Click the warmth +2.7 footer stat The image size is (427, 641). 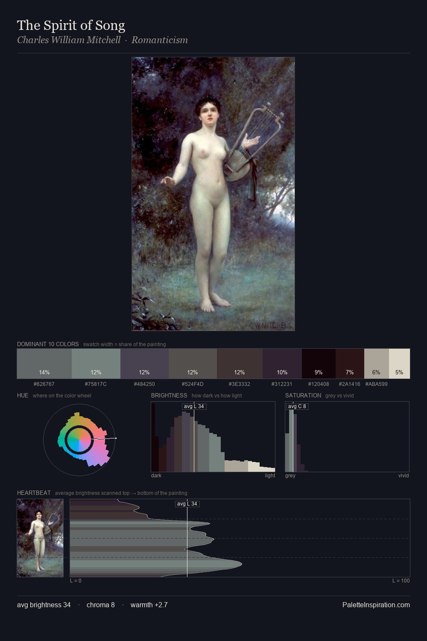(149, 605)
